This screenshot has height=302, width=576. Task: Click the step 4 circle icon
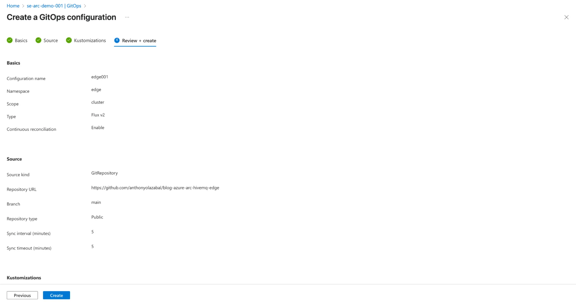tap(117, 40)
